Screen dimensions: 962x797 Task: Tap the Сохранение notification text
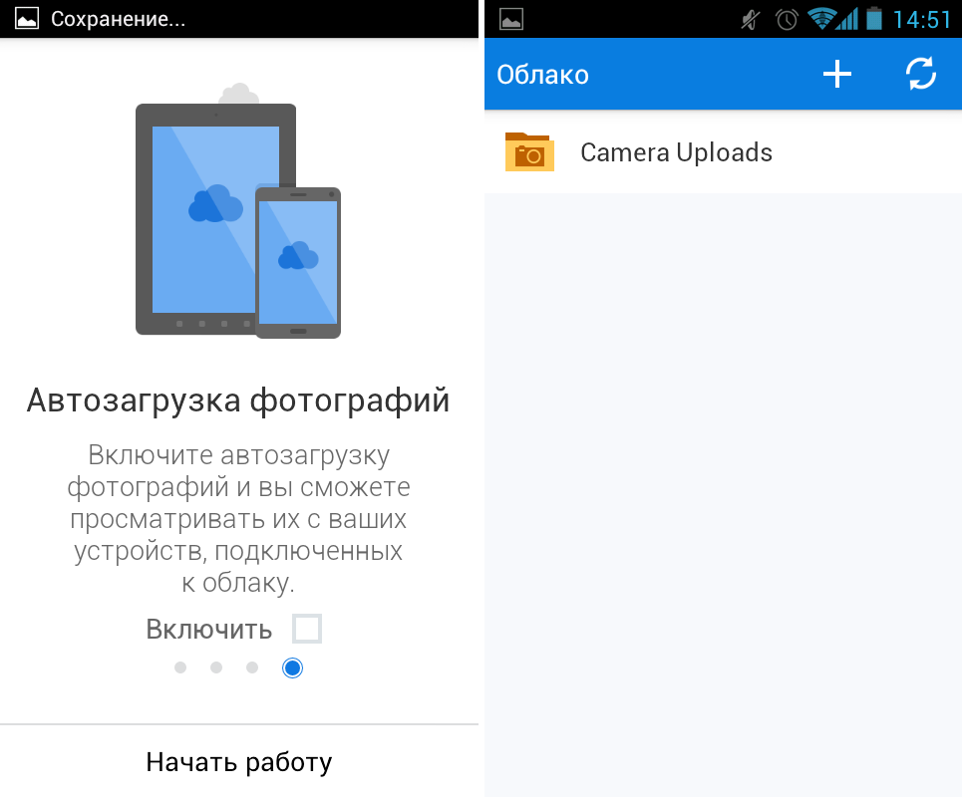pos(118,19)
